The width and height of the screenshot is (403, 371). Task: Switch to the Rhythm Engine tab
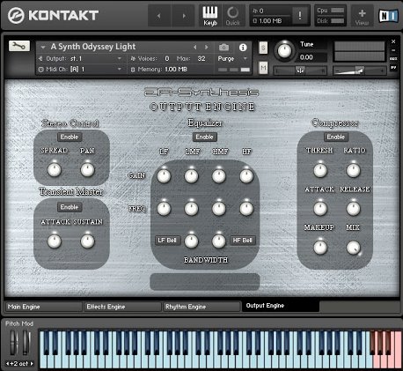(201, 307)
